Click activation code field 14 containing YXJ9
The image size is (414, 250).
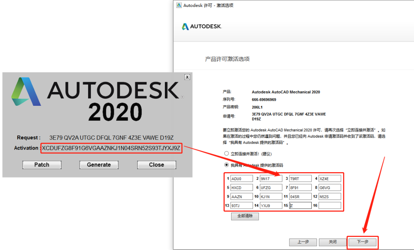(271, 206)
